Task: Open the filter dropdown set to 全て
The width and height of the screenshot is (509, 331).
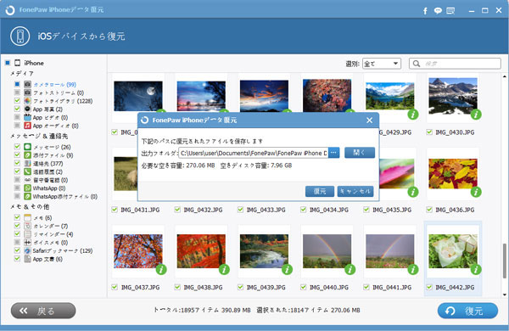Action: click(382, 64)
